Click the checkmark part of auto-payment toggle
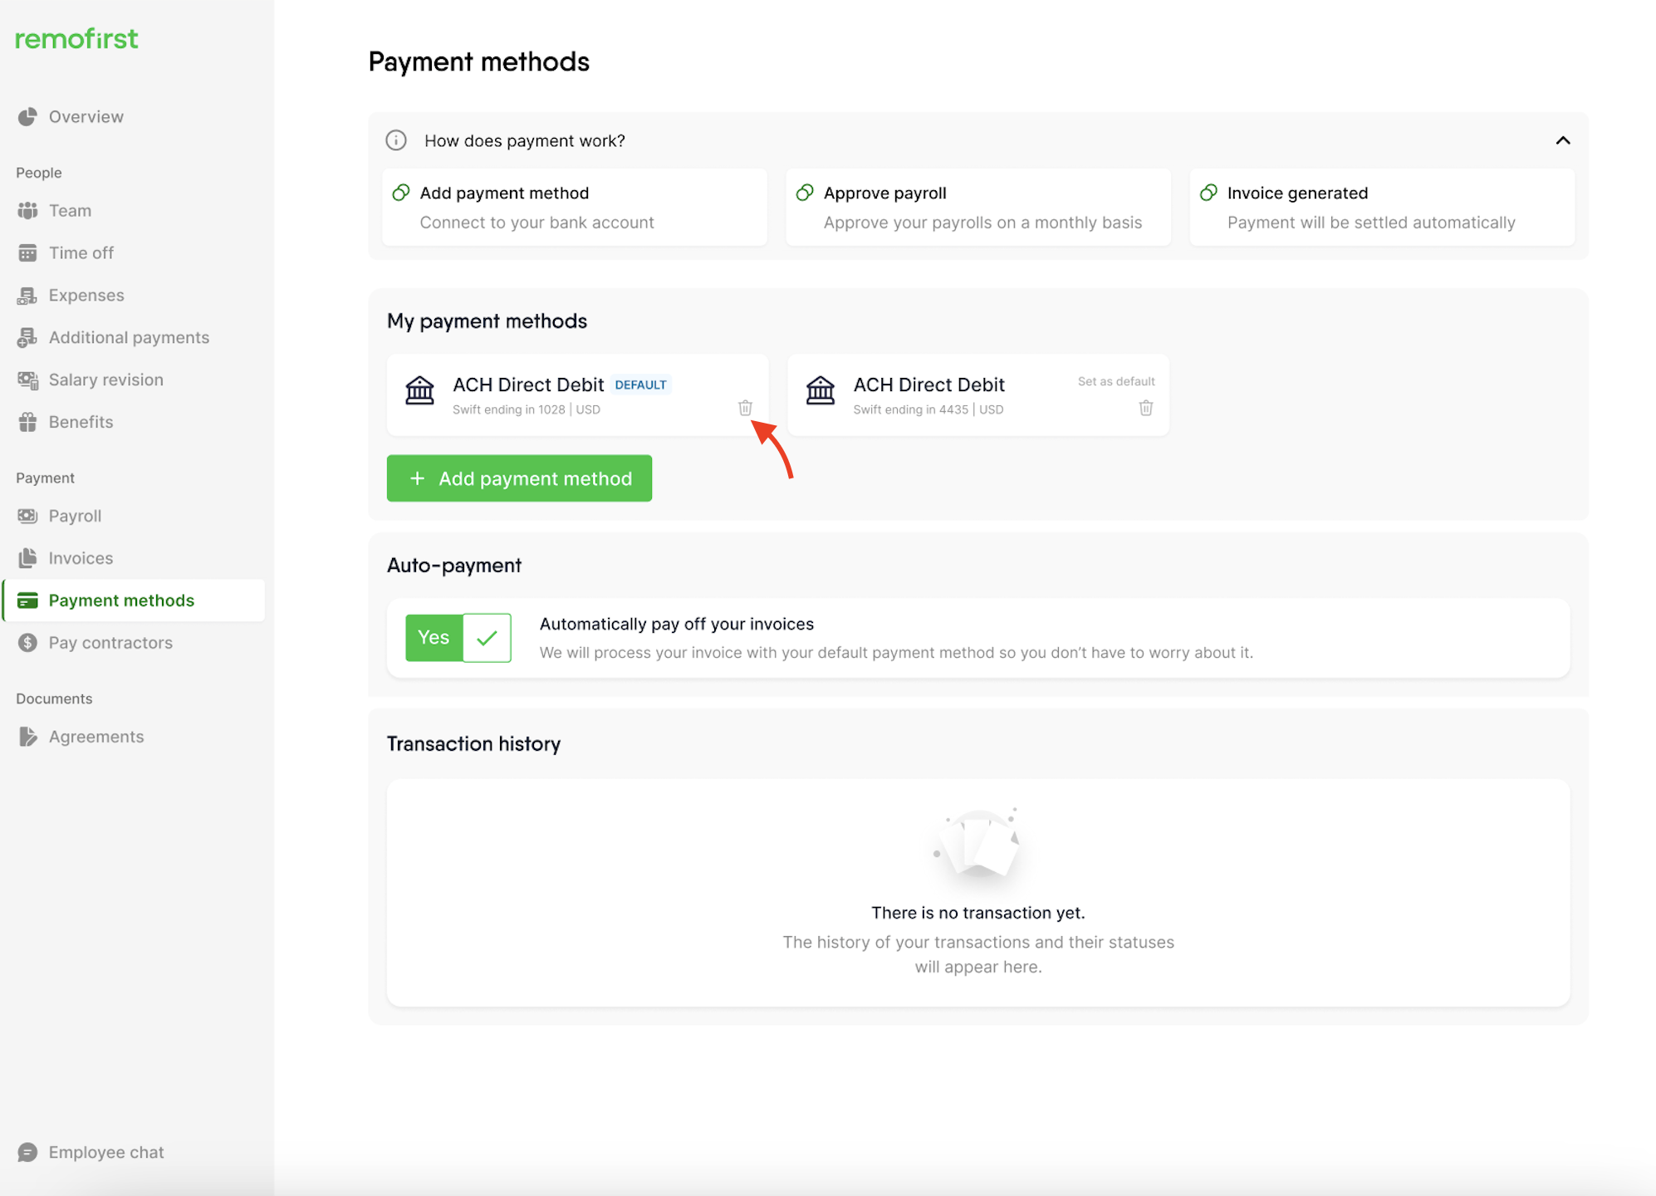1656x1196 pixels. tap(487, 638)
